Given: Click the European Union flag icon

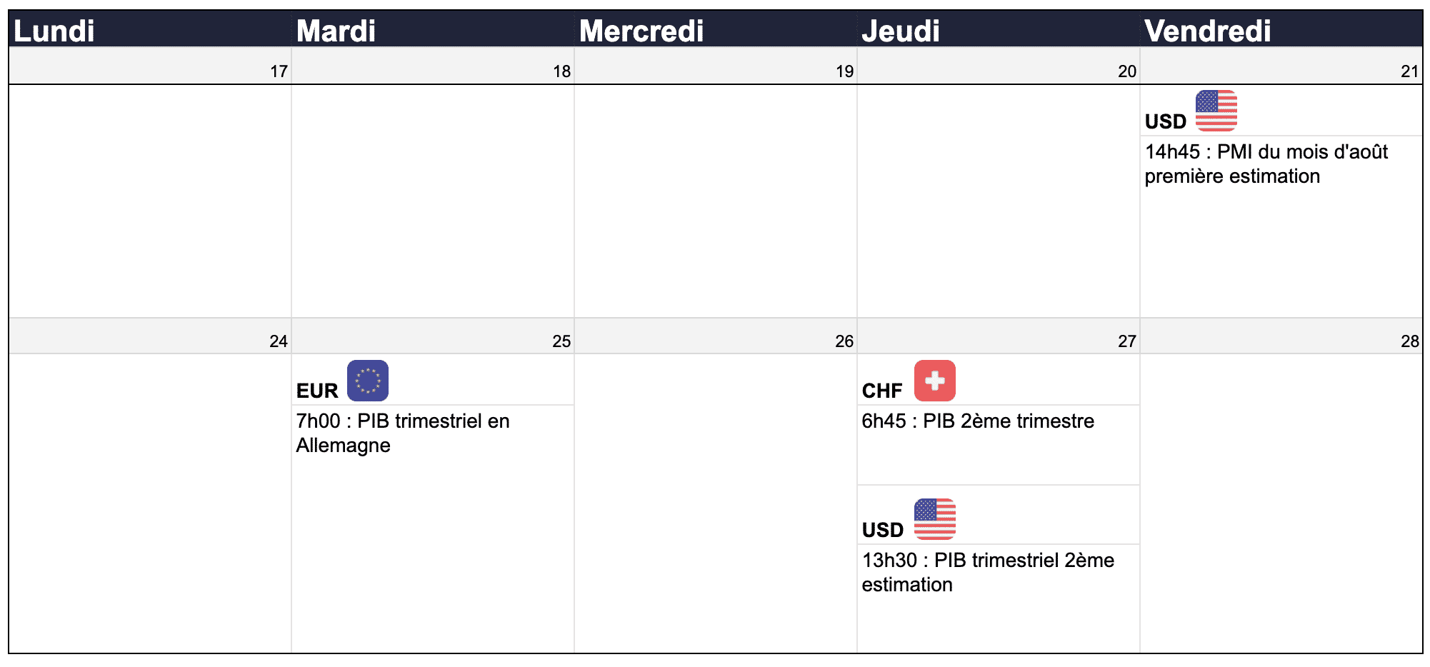Looking at the screenshot, I should tap(368, 381).
